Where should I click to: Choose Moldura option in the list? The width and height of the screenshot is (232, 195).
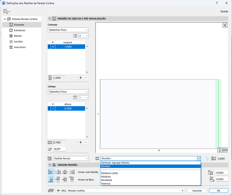[150, 176]
